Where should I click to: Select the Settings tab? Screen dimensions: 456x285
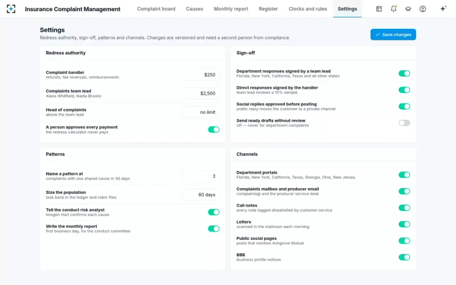347,9
